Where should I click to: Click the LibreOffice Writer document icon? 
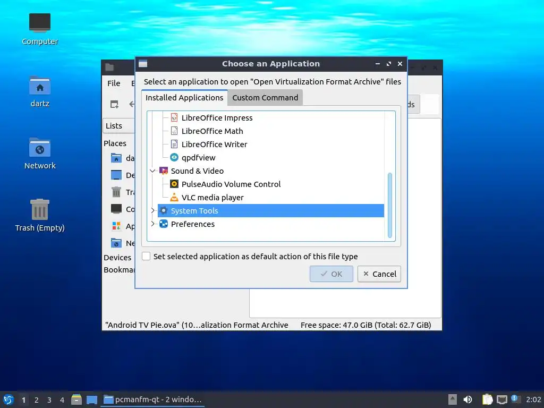tap(174, 144)
